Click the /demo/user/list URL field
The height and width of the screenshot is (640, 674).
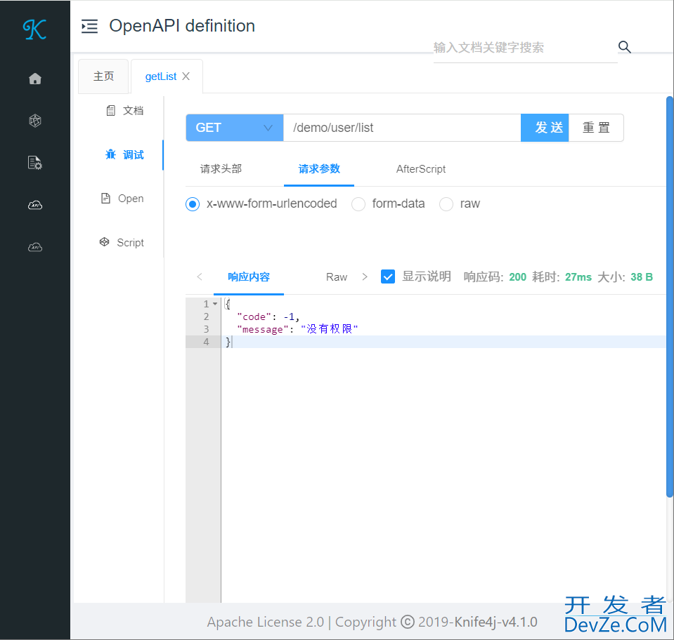402,128
